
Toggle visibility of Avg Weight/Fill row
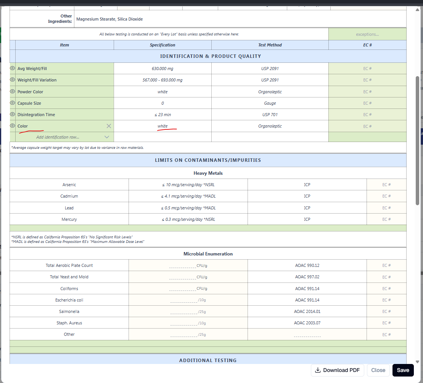point(13,68)
